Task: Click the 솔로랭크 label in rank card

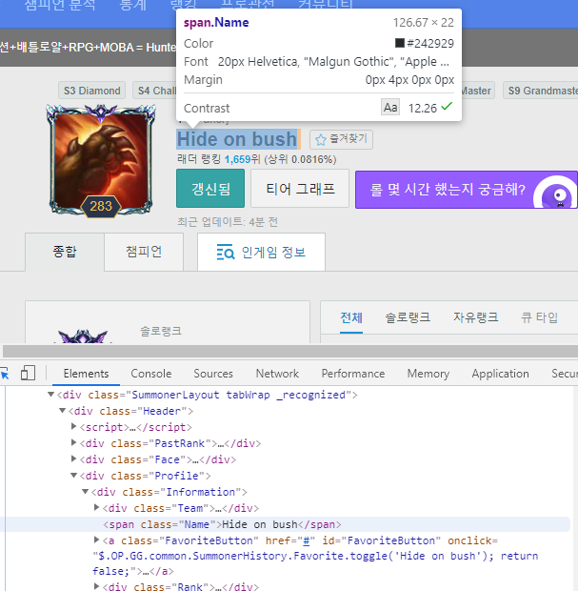Action: (161, 332)
